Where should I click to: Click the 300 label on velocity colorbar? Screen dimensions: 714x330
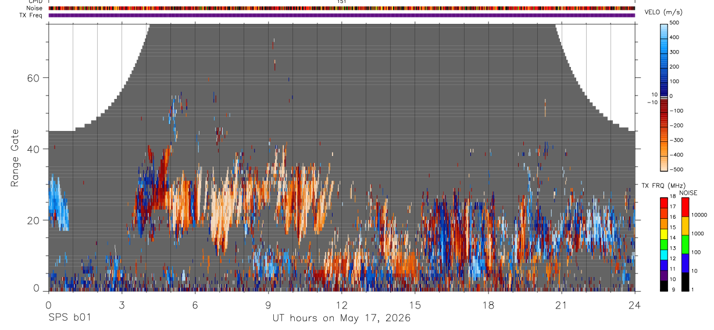click(x=676, y=52)
